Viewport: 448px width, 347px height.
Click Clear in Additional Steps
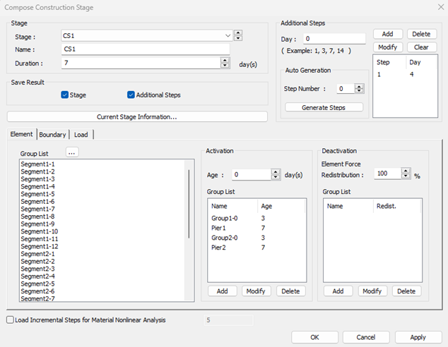pyautogui.click(x=421, y=47)
